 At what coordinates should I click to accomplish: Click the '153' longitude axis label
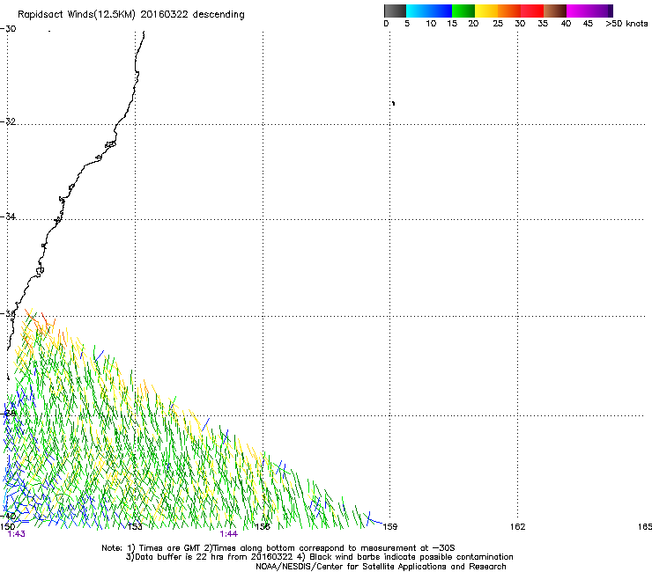click(x=135, y=527)
